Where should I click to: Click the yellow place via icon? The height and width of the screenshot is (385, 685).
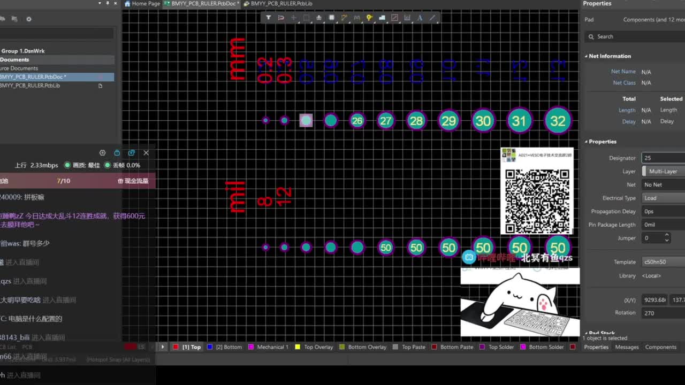(x=369, y=18)
